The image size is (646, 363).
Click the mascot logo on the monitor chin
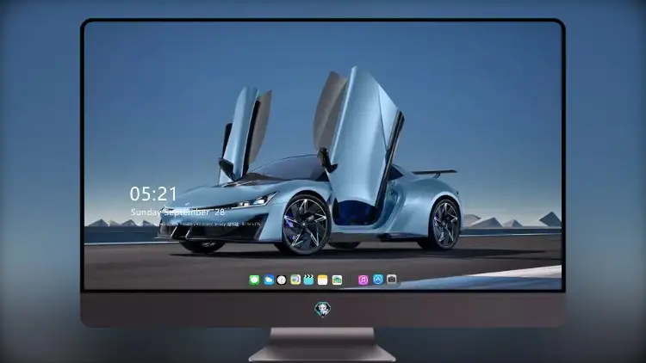(x=323, y=309)
